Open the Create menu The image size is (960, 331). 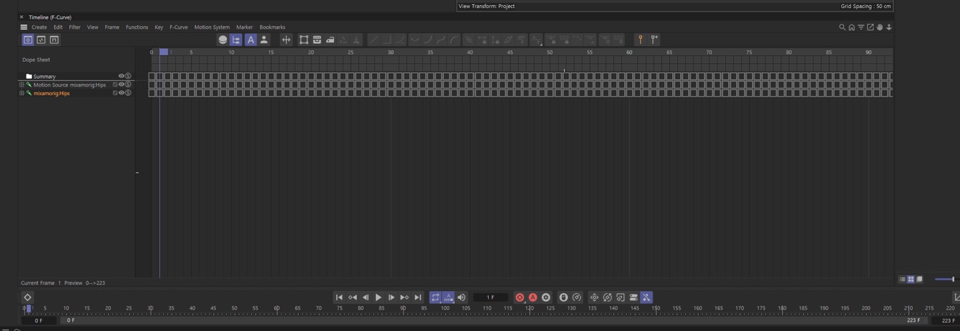click(39, 27)
